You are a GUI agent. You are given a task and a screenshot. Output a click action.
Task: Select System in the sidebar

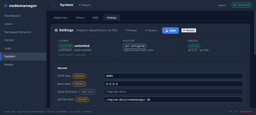[23, 56]
